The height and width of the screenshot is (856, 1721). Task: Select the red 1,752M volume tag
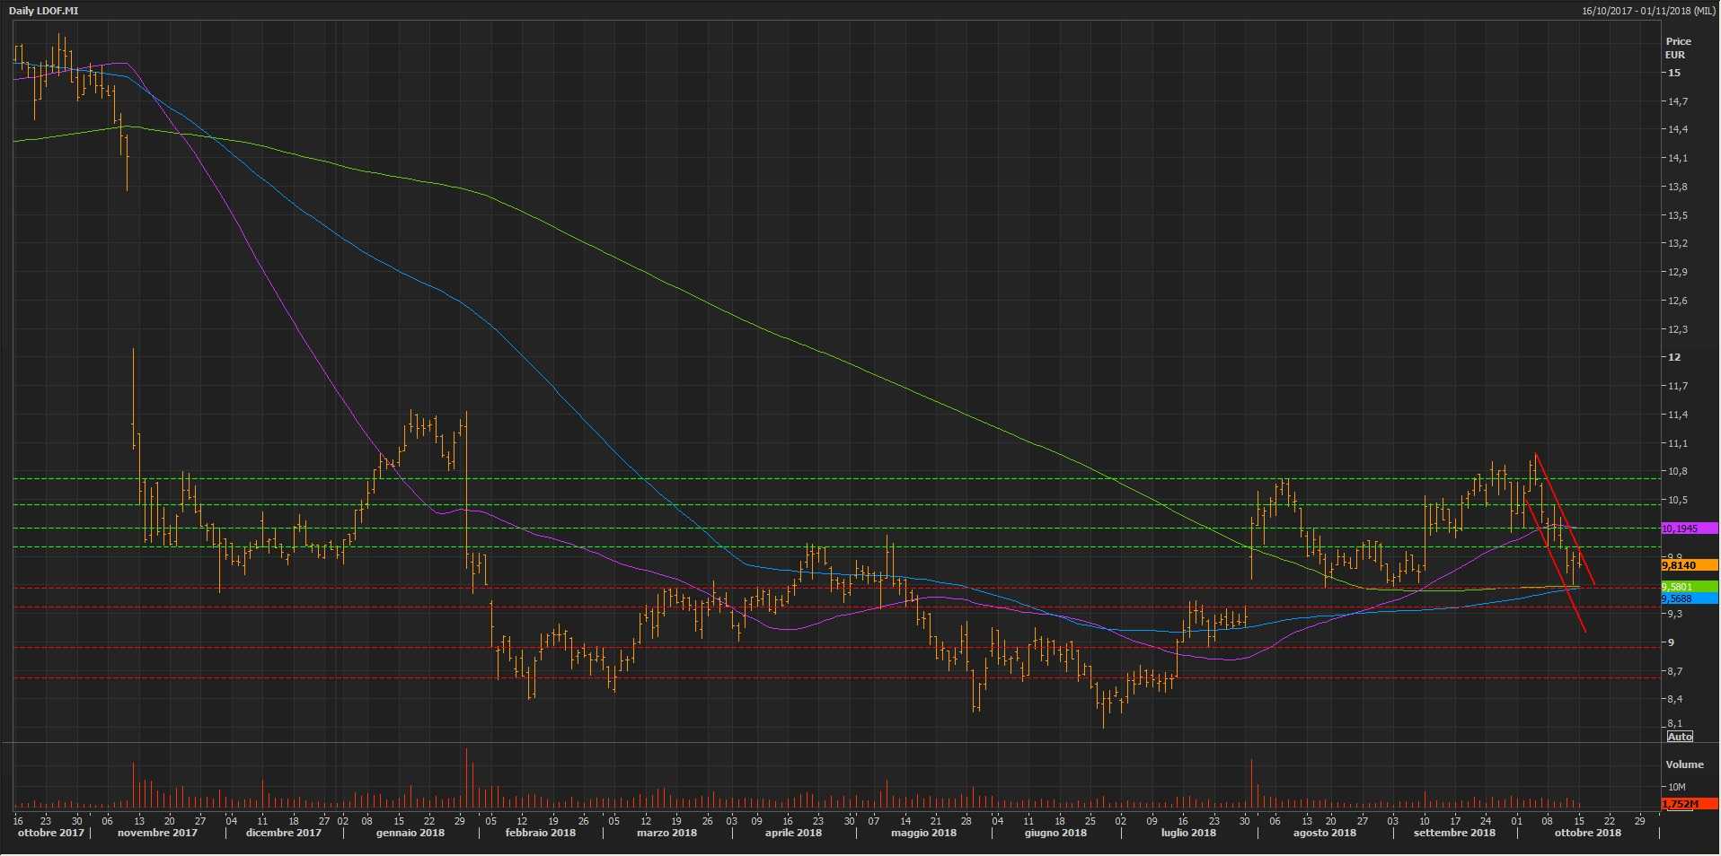click(1689, 804)
